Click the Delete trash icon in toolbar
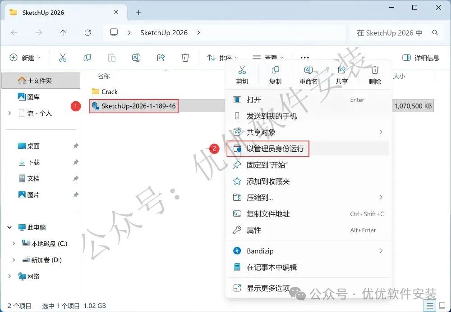This screenshot has height=312, width=451. [x=185, y=58]
